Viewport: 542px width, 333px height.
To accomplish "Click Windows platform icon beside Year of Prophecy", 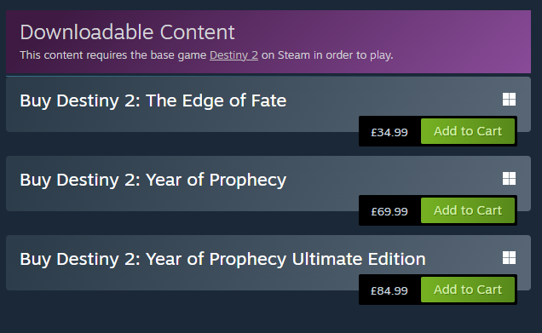I will [509, 178].
